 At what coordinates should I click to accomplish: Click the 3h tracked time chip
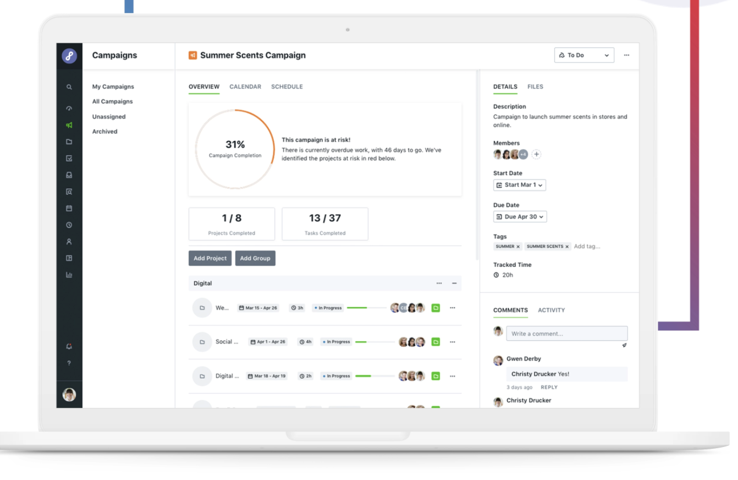click(x=298, y=308)
